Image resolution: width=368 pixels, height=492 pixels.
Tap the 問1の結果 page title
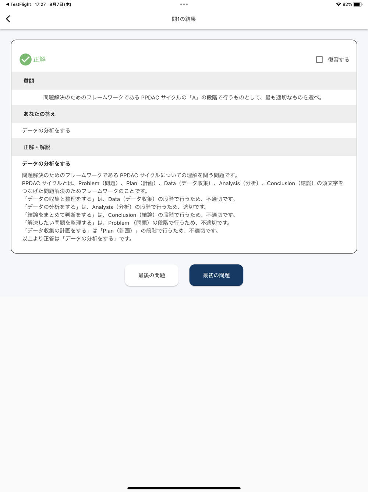184,19
